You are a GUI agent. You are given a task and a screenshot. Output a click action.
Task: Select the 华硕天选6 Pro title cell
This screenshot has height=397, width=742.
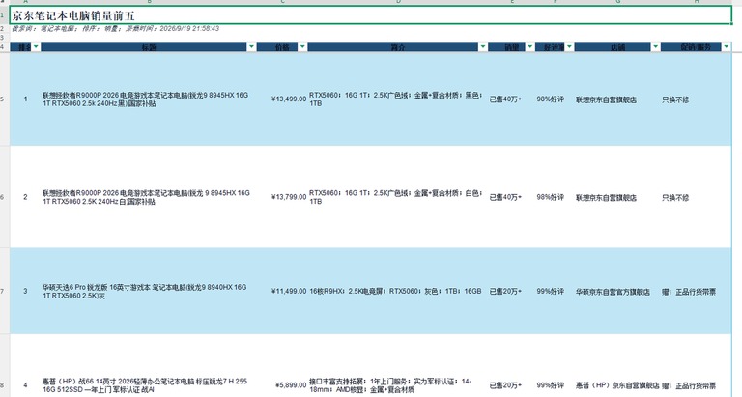coord(149,291)
